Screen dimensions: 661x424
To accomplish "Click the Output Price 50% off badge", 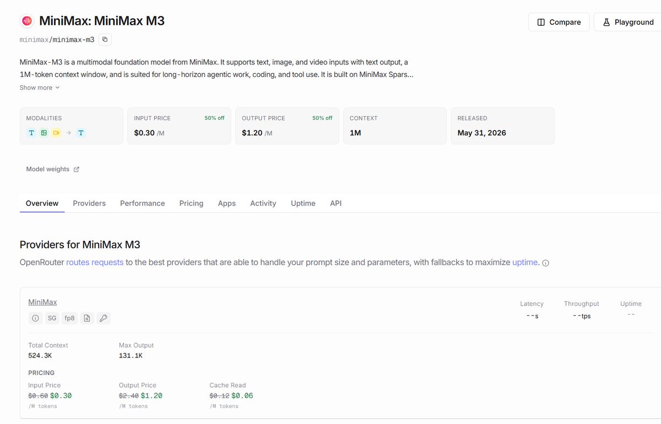I will point(322,118).
